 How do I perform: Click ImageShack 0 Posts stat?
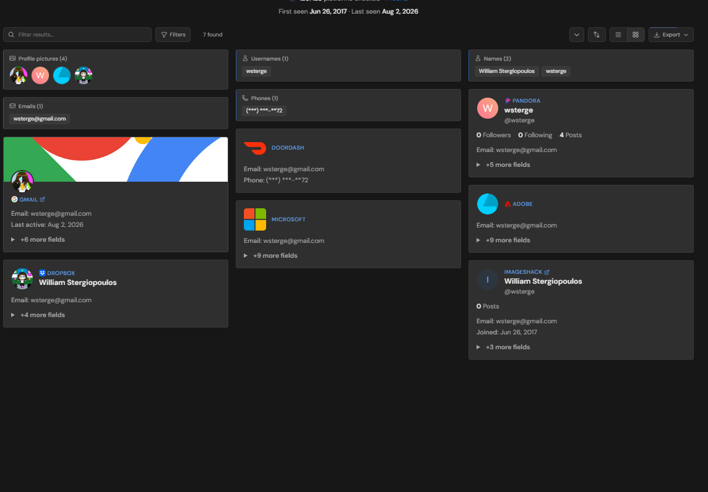(488, 306)
